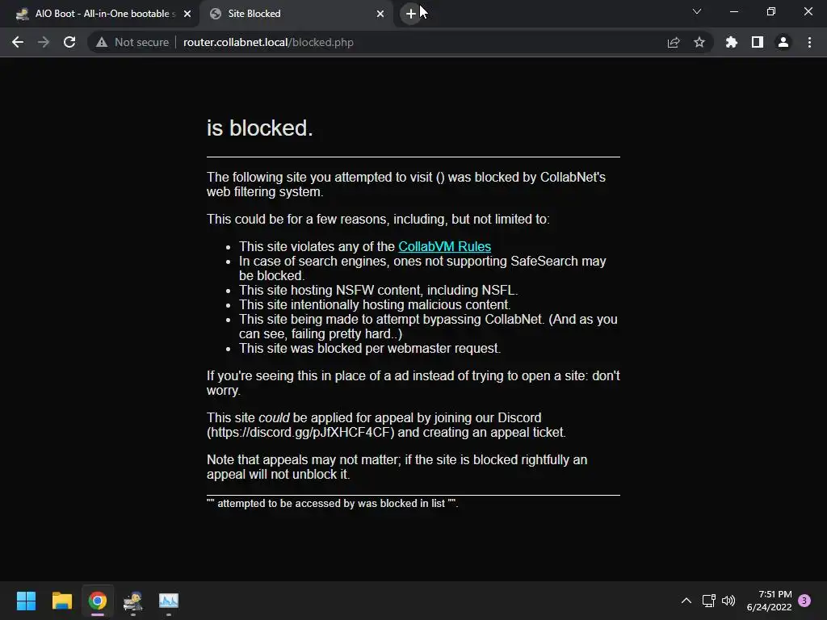
Task: Launch File Explorer from taskbar
Action: 61,601
